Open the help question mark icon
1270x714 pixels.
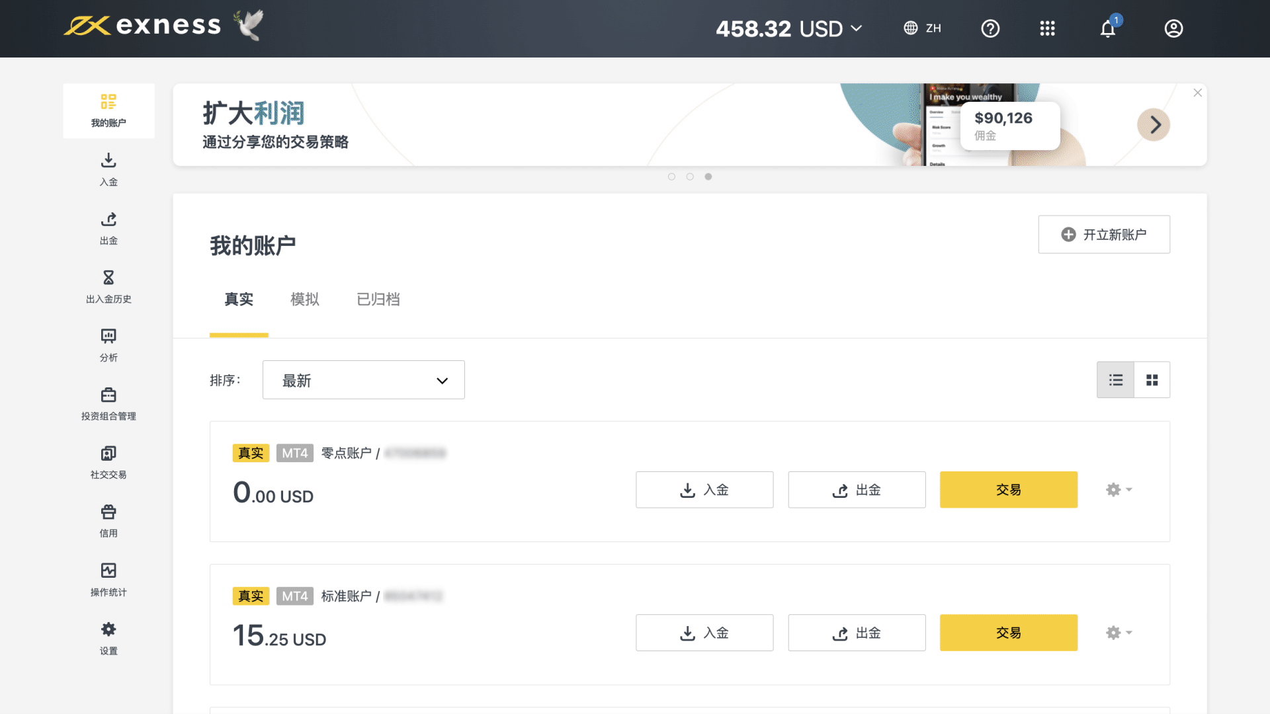[x=990, y=28]
